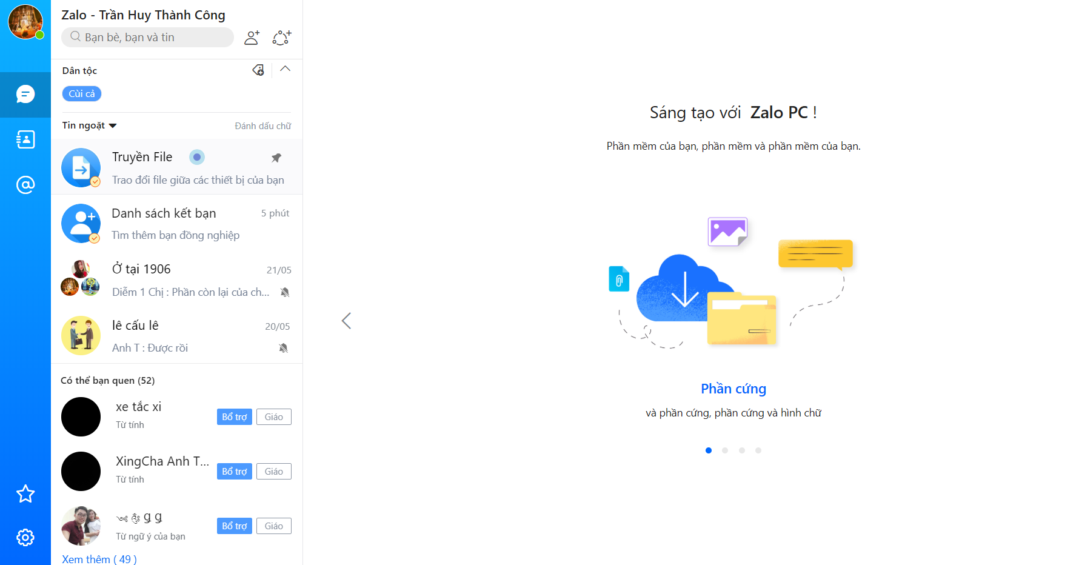The width and height of the screenshot is (1079, 565).
Task: Open the Messages chat bubble icon in sidebar
Action: (25, 95)
